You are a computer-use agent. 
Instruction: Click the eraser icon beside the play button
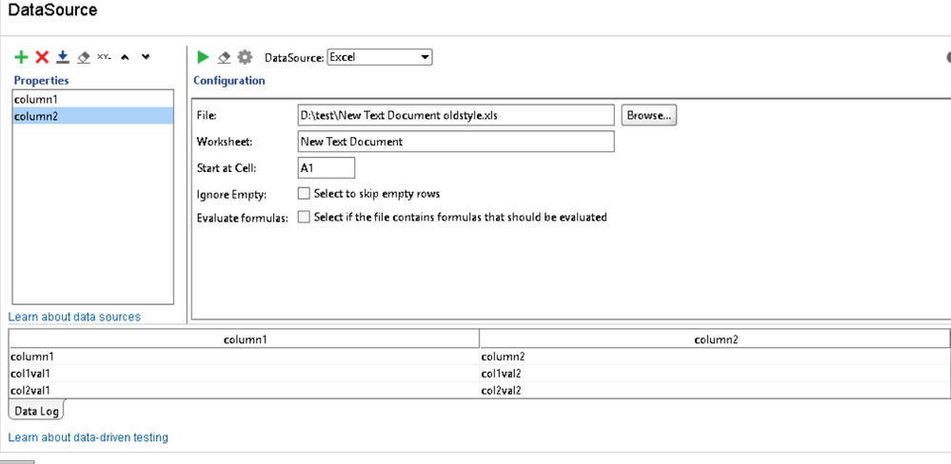click(224, 58)
